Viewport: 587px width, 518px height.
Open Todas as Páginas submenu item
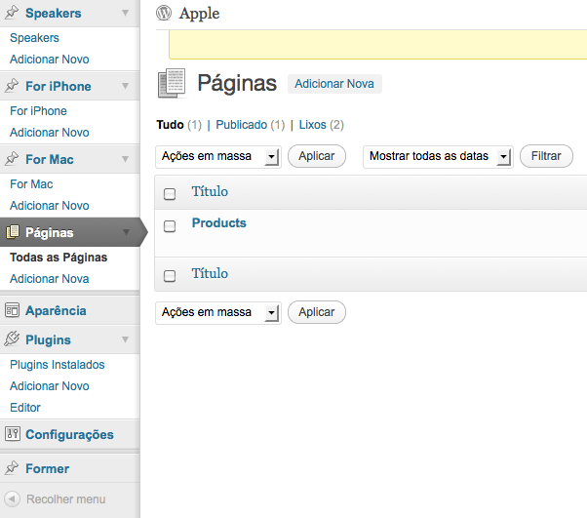pyautogui.click(x=59, y=258)
